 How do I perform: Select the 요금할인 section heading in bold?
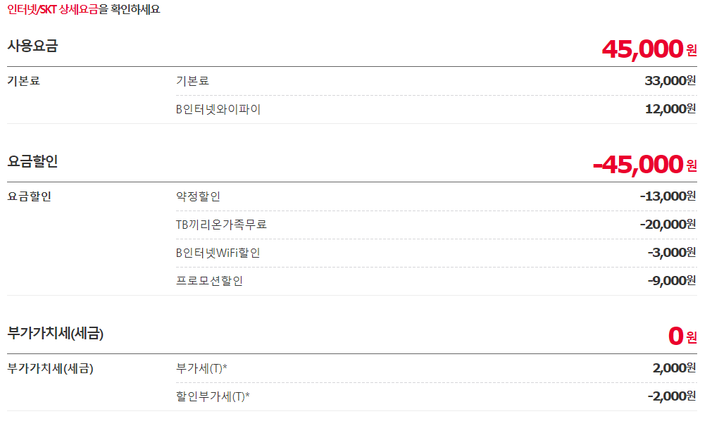(32, 161)
